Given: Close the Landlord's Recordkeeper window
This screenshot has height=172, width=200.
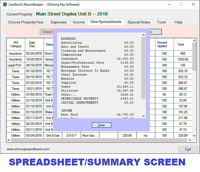Looking at the screenshot, I should click(x=193, y=4).
